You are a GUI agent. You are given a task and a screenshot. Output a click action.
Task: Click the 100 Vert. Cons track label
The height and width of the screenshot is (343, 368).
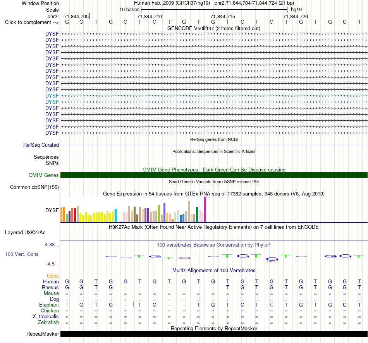point(22,254)
